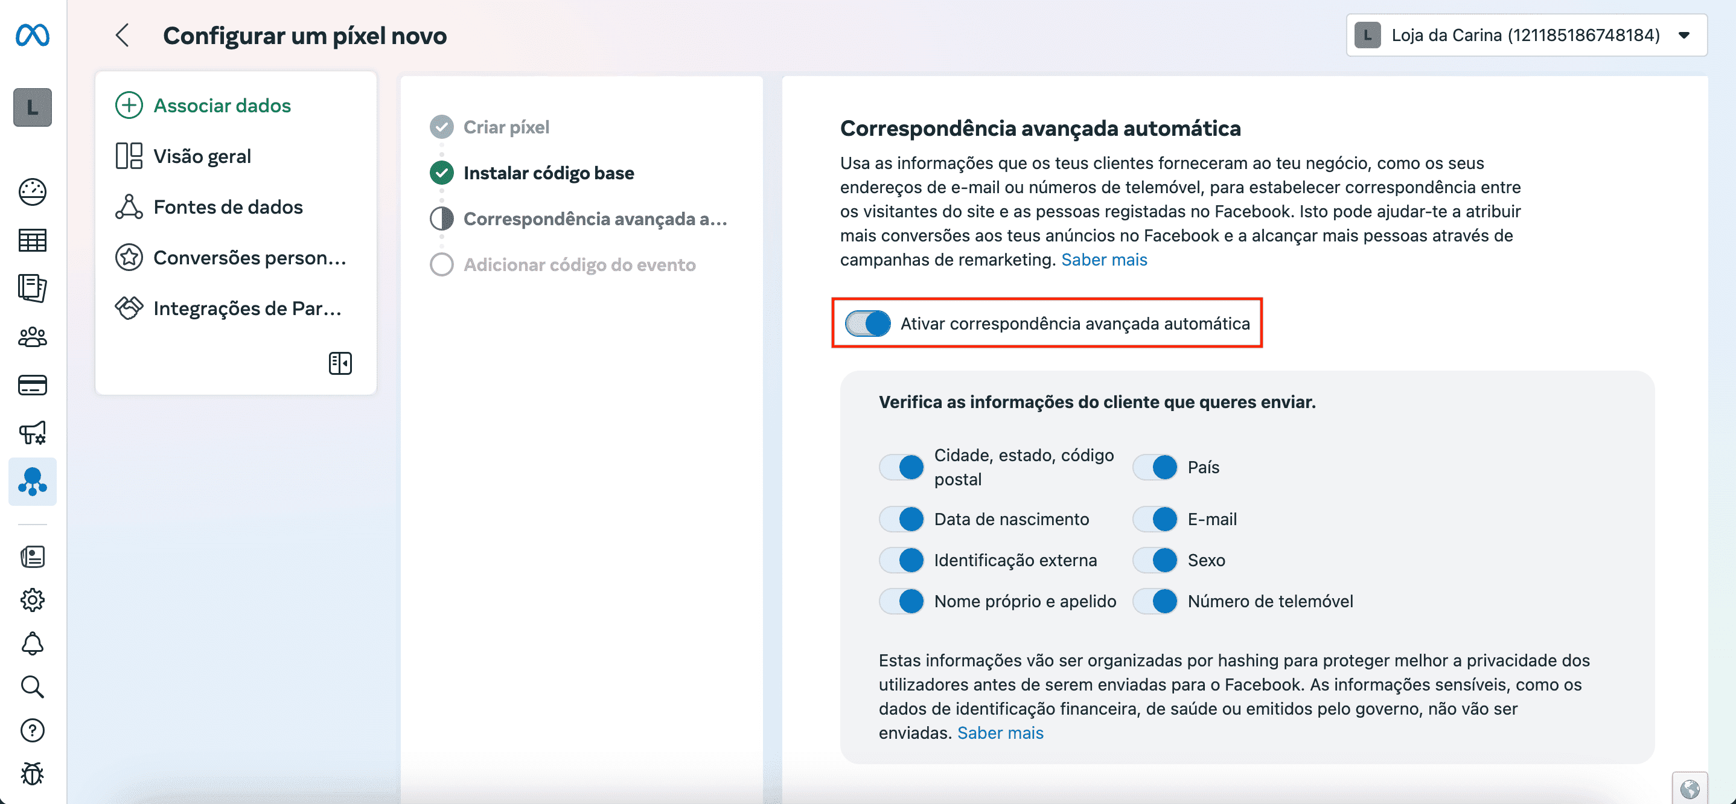
Task: Open the billing card icon
Action: [x=33, y=385]
